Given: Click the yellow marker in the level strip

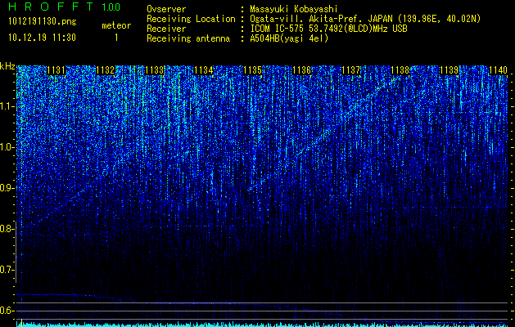Looking at the screenshot, I should [x=21, y=323].
